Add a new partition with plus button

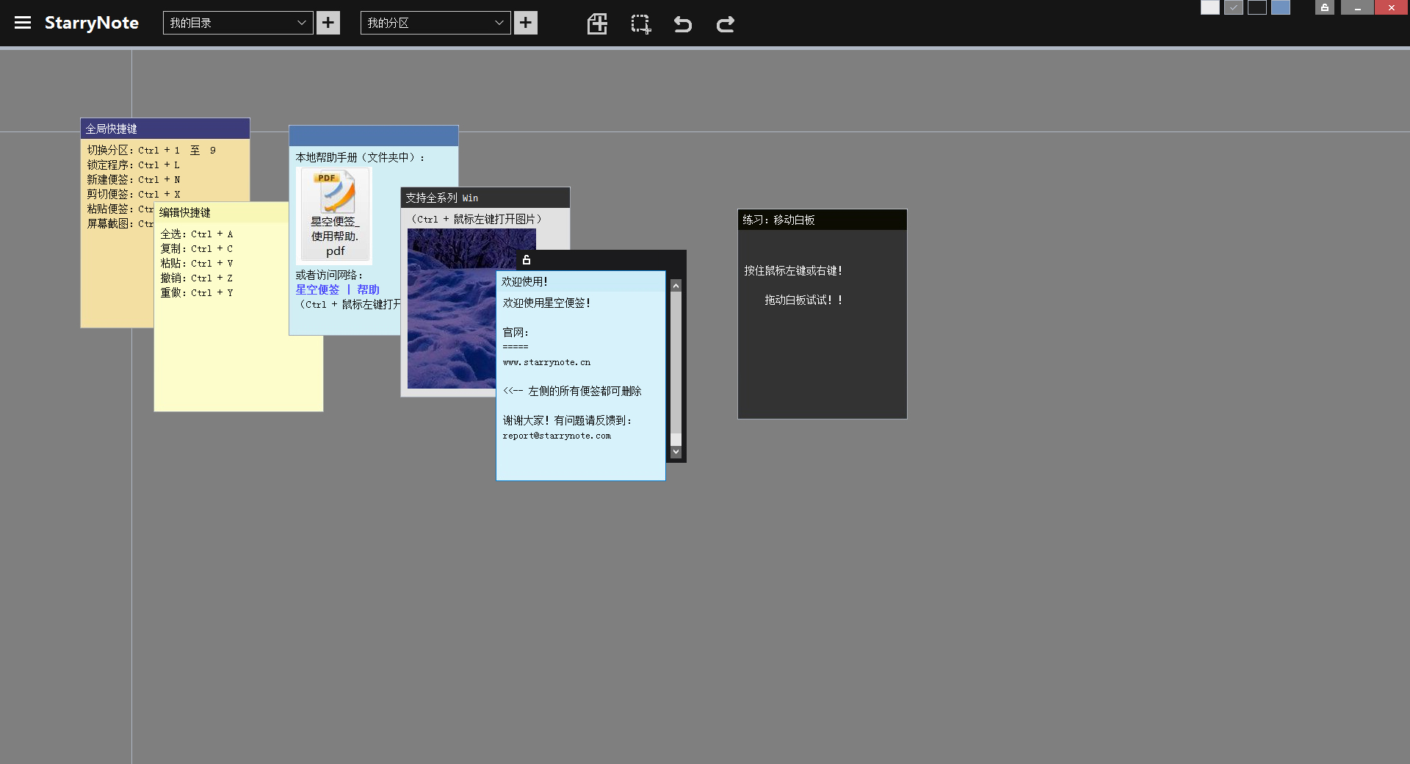(526, 23)
